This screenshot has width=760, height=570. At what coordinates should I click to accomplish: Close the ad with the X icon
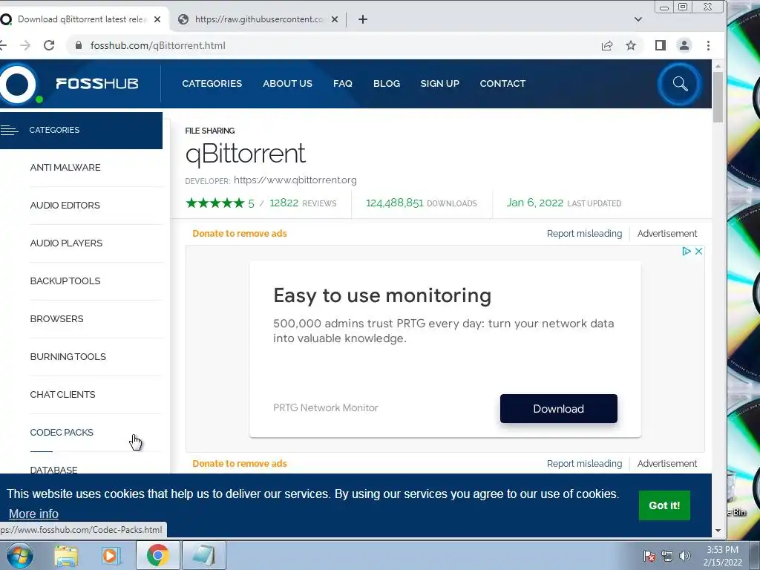pyautogui.click(x=698, y=251)
